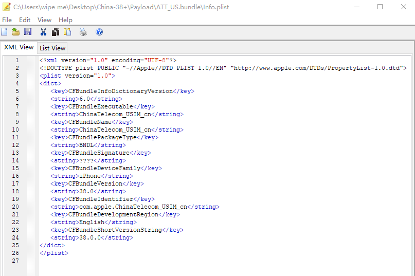Switch to the XML View tab
This screenshot has width=415, height=276.
point(19,47)
